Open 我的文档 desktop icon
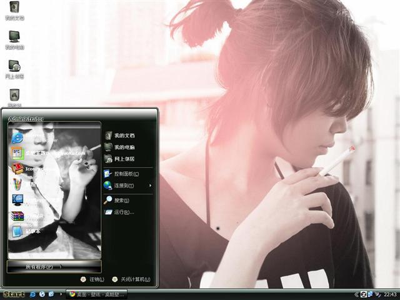400x300 pixels. click(x=14, y=11)
